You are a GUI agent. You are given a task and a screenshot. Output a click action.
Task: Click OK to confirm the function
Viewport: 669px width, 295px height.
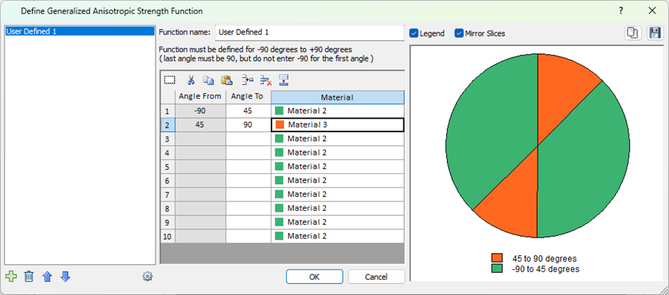pyautogui.click(x=314, y=277)
